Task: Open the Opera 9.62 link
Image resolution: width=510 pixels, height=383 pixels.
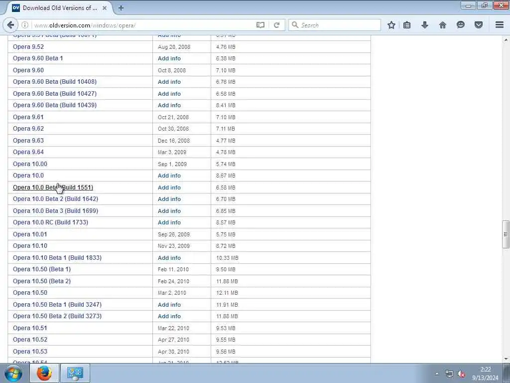Action: point(28,129)
